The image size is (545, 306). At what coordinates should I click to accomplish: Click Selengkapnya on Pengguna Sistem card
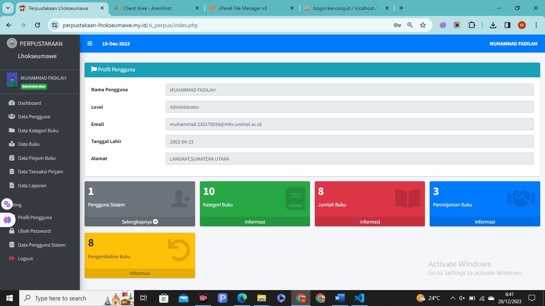coord(140,222)
